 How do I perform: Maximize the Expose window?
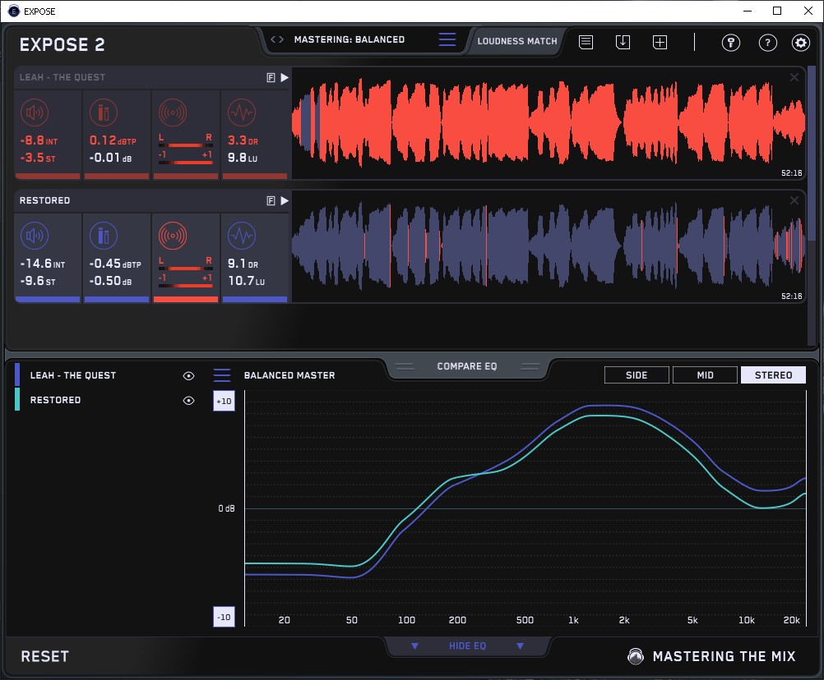pos(777,11)
